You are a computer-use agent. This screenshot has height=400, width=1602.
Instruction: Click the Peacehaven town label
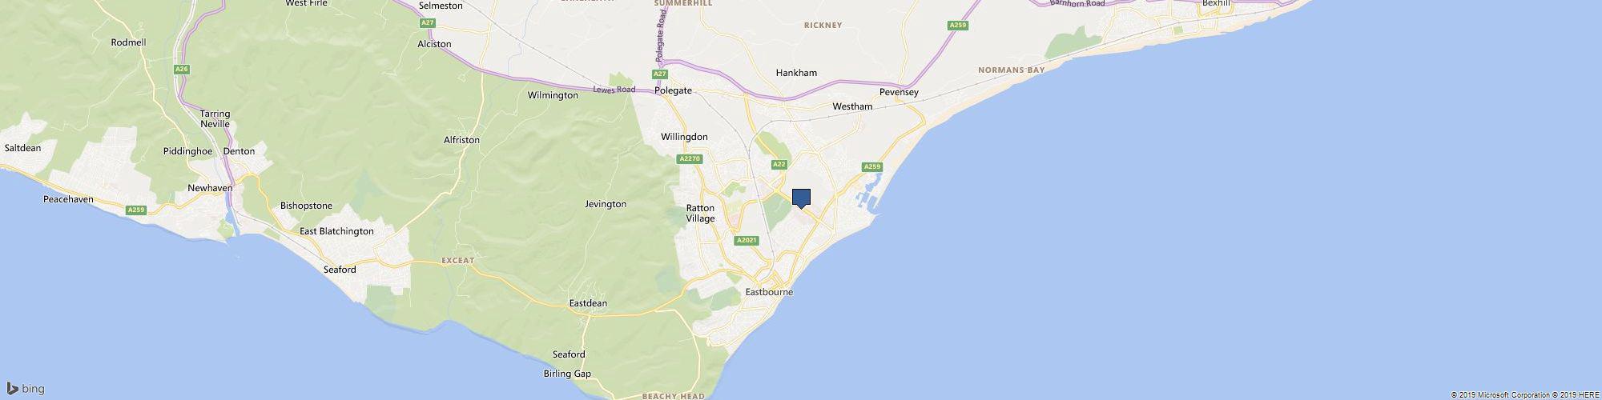pos(70,198)
